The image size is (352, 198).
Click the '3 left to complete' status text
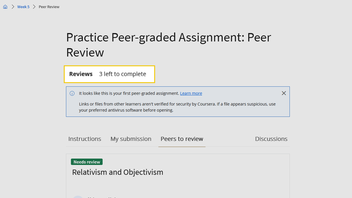(122, 74)
